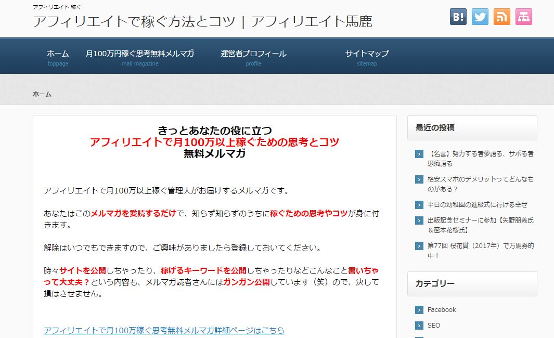Image resolution: width=554 pixels, height=338 pixels.
Task: Open post 第77回 桜花賞（2017年）で万馬券的中
Action: (480, 250)
